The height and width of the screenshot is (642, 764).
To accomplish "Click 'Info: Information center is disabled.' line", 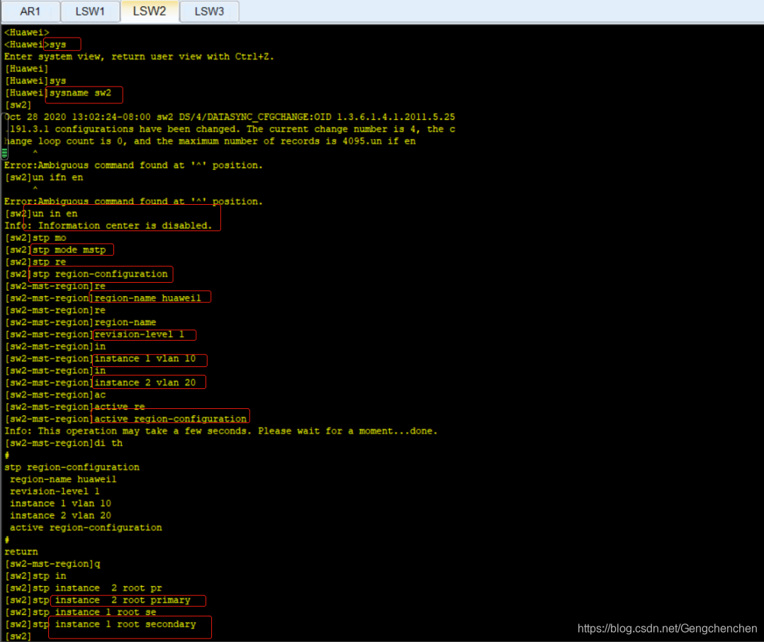I will [108, 226].
